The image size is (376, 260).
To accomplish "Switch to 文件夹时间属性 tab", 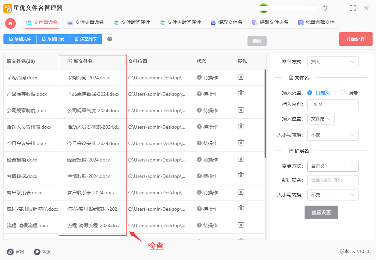I will [180, 23].
